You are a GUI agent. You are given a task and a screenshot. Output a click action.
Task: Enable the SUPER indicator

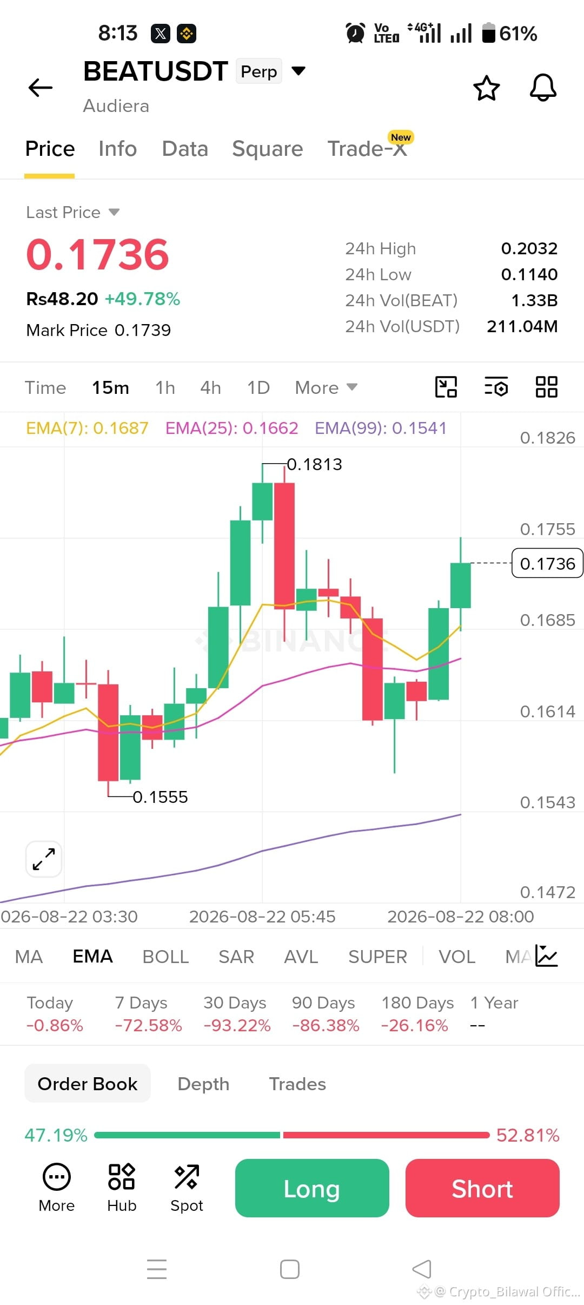click(377, 957)
